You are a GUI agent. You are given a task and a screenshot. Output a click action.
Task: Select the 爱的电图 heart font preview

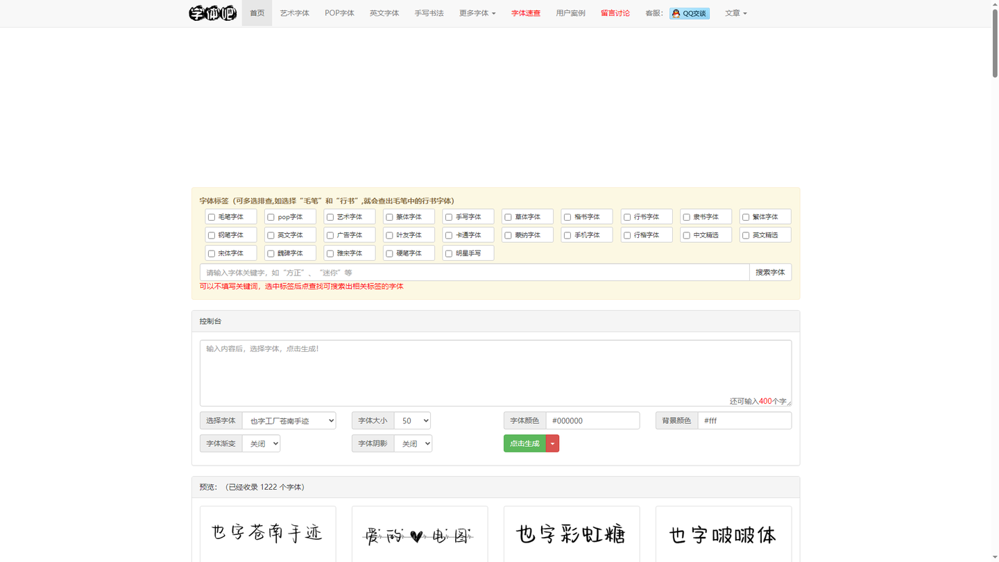coord(420,534)
